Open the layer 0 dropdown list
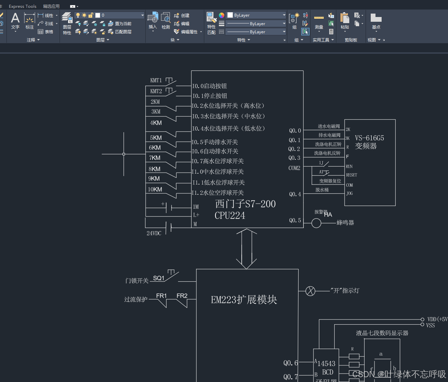The width and height of the screenshot is (448, 382). click(x=142, y=15)
